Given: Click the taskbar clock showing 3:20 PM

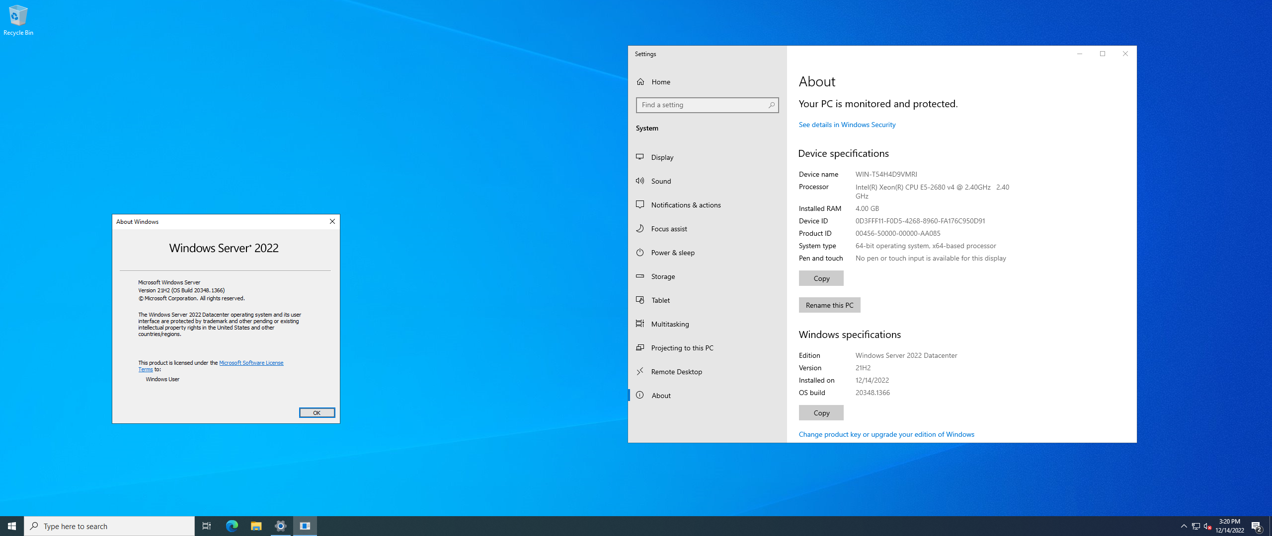Looking at the screenshot, I should [1229, 526].
